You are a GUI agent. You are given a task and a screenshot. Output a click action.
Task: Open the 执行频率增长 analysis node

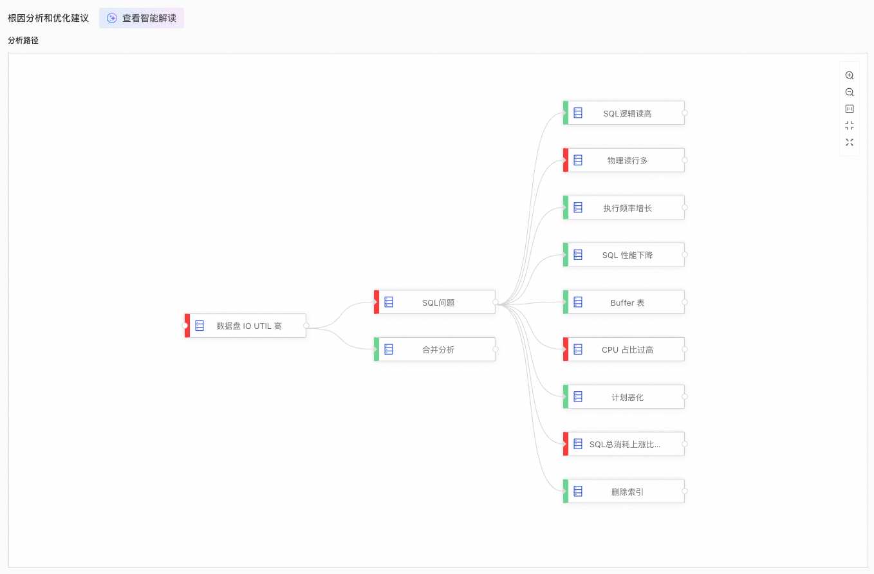click(x=627, y=208)
